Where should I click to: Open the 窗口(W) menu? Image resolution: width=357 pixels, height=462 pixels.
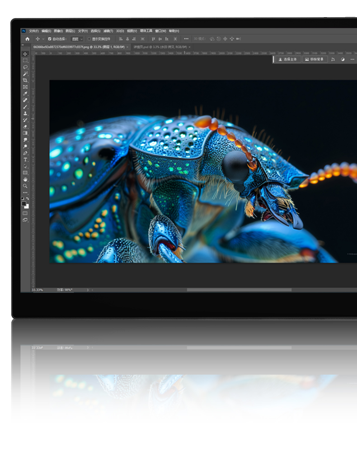[x=161, y=31]
